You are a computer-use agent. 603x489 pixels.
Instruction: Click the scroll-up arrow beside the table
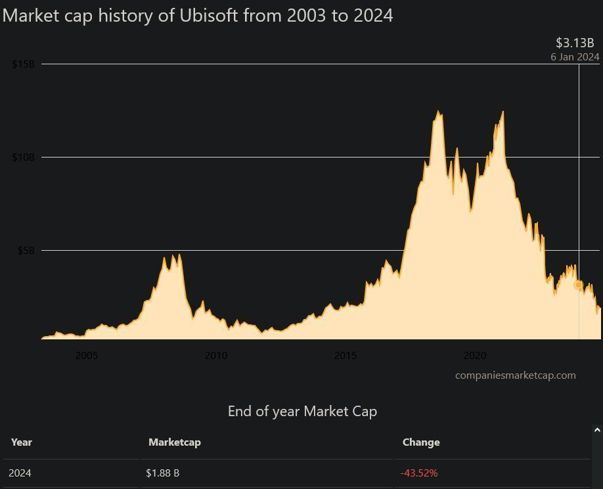[596, 431]
